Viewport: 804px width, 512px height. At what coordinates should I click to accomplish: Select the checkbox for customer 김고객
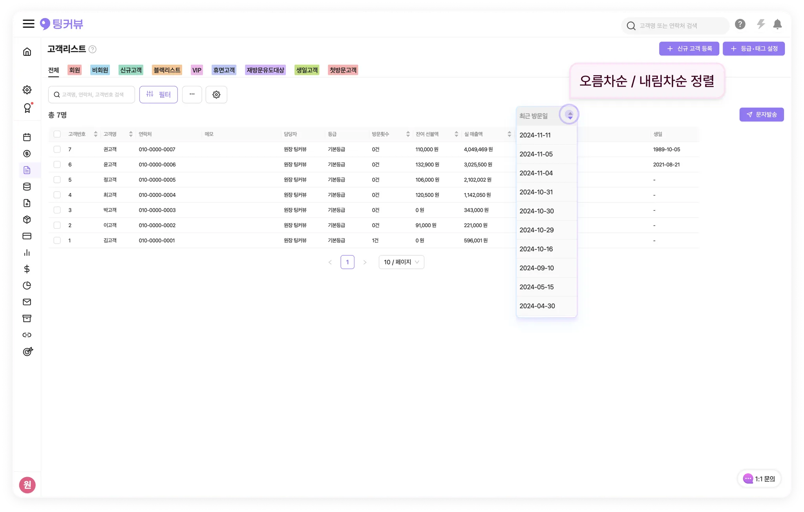point(57,241)
